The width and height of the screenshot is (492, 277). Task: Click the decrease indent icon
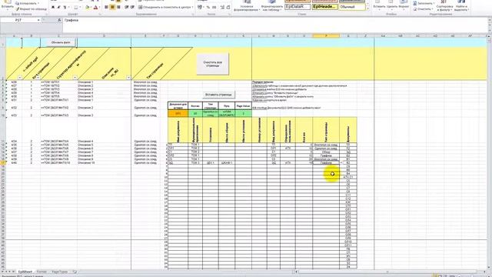pos(126,7)
